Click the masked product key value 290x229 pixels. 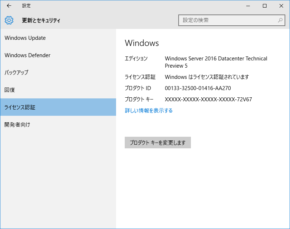(x=208, y=99)
